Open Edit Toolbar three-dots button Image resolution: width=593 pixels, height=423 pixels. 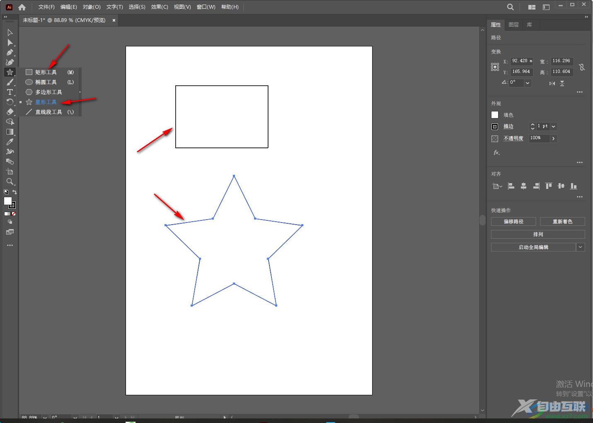(x=10, y=245)
